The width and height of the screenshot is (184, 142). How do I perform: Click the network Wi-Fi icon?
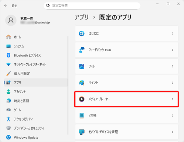point(8,64)
